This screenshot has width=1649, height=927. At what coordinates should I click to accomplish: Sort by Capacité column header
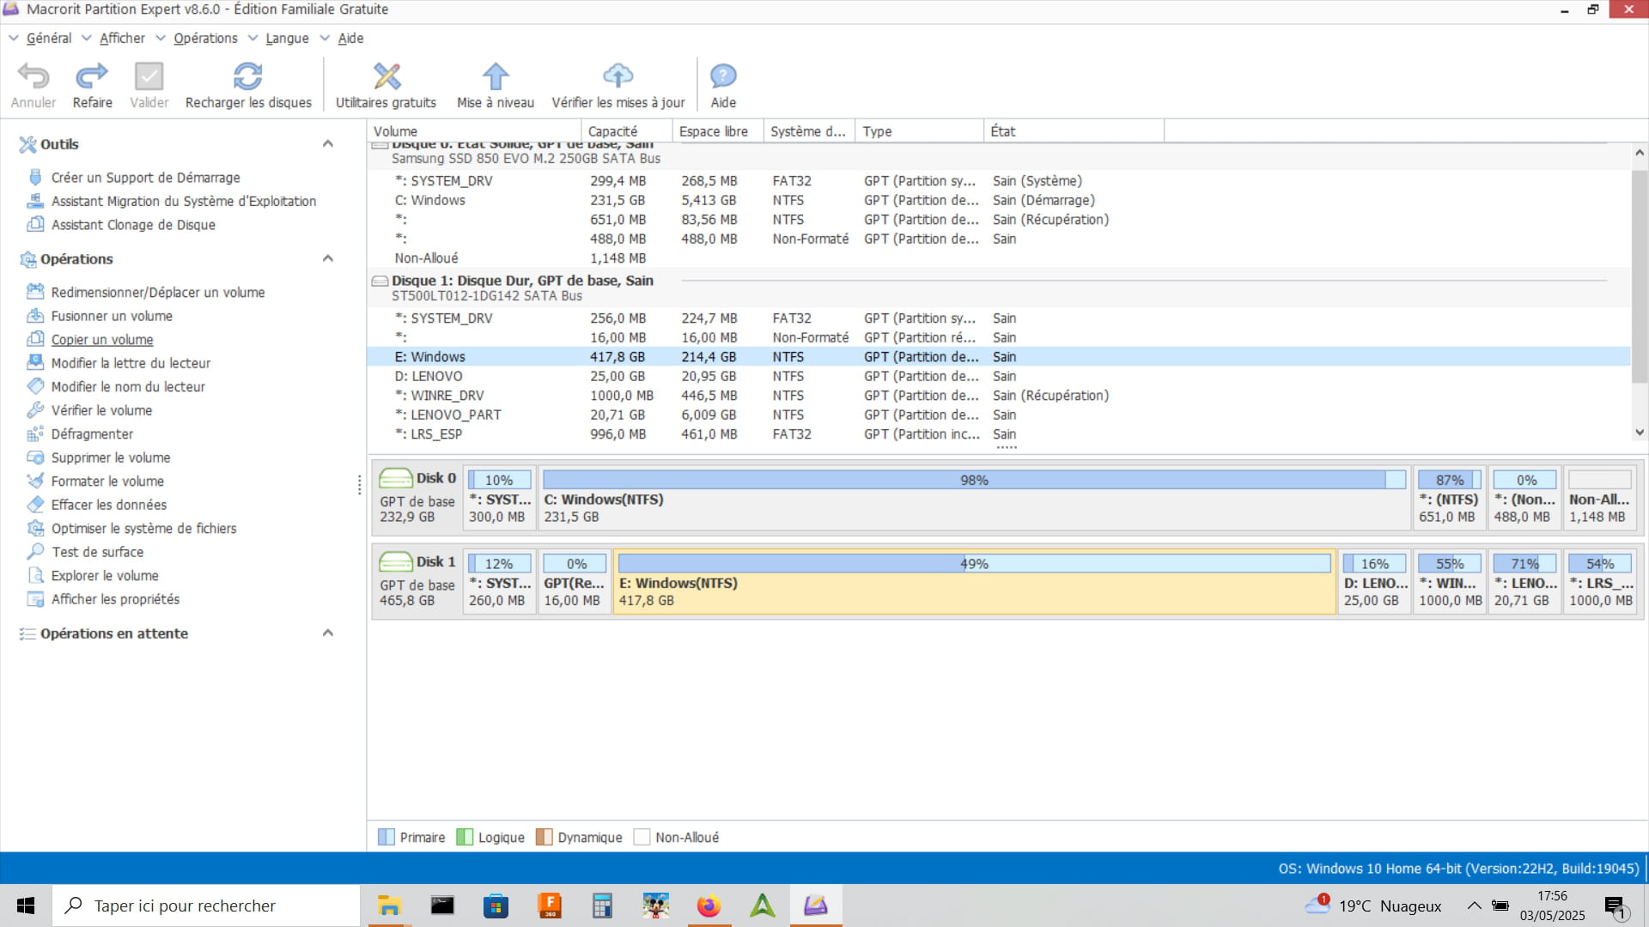tap(626, 131)
